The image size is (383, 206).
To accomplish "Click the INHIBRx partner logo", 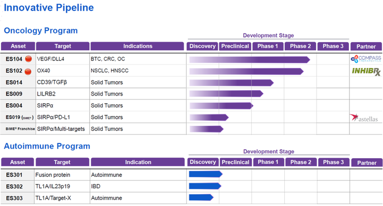I will click(x=366, y=71).
